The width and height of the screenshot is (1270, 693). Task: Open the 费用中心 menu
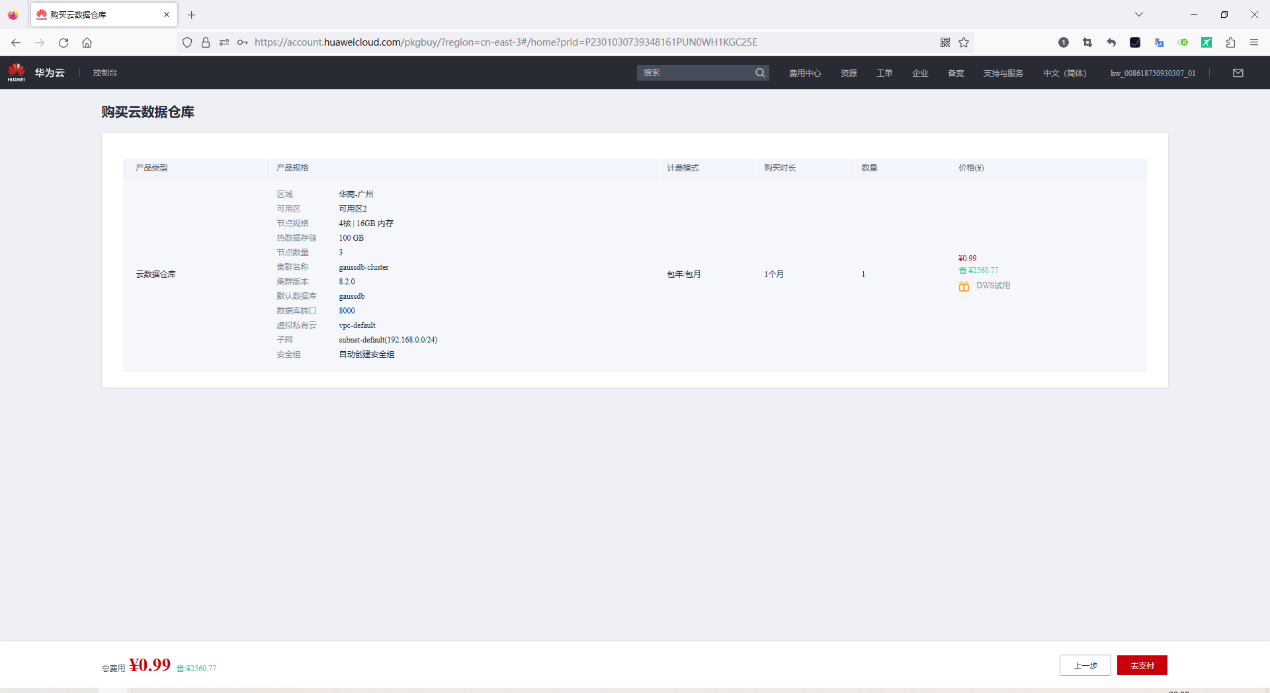pos(805,73)
